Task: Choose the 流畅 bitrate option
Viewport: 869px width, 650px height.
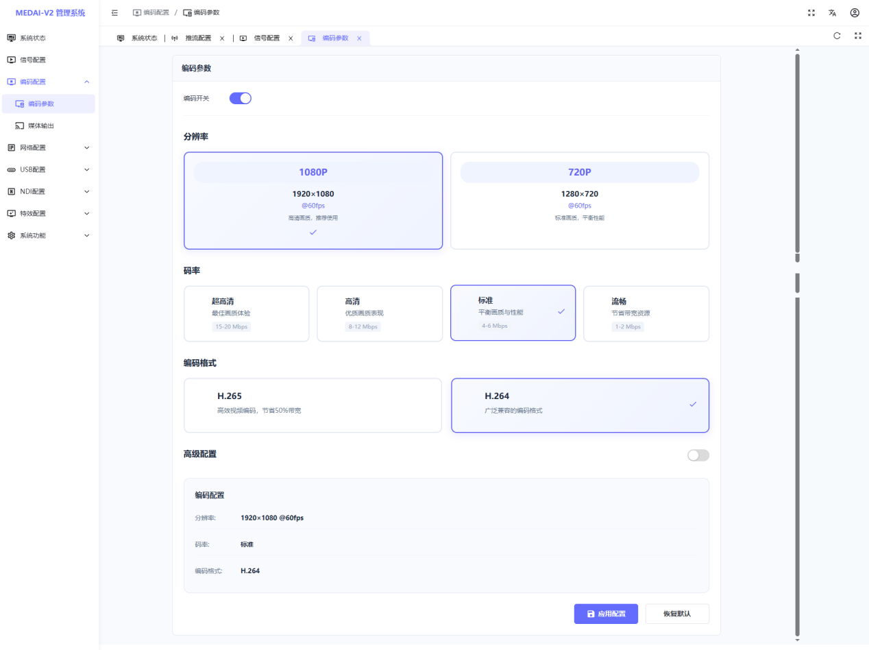Action: (x=646, y=313)
